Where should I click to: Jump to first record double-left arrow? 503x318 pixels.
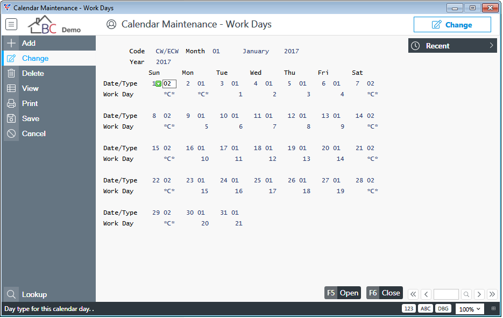pyautogui.click(x=413, y=294)
